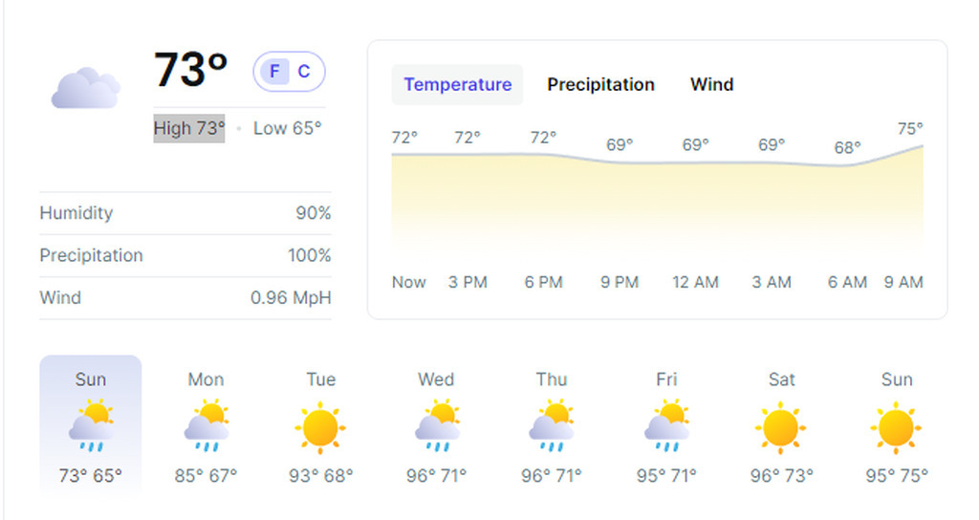Viewport: 979px width, 520px height.
Task: Select Saturday's sun icon
Action: (780, 427)
